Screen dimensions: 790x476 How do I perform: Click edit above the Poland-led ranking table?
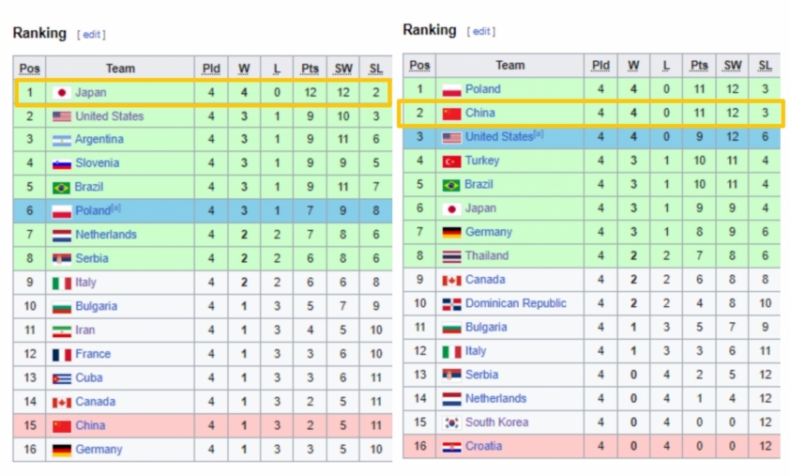click(481, 31)
